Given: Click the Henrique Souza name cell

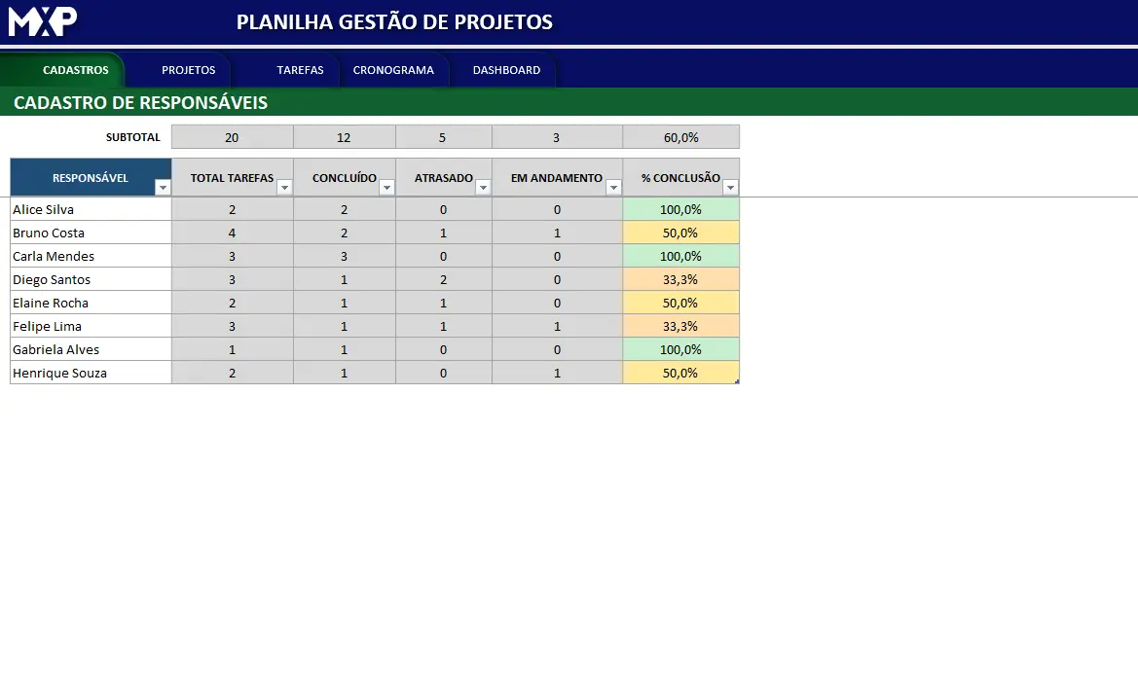Looking at the screenshot, I should pos(91,373).
